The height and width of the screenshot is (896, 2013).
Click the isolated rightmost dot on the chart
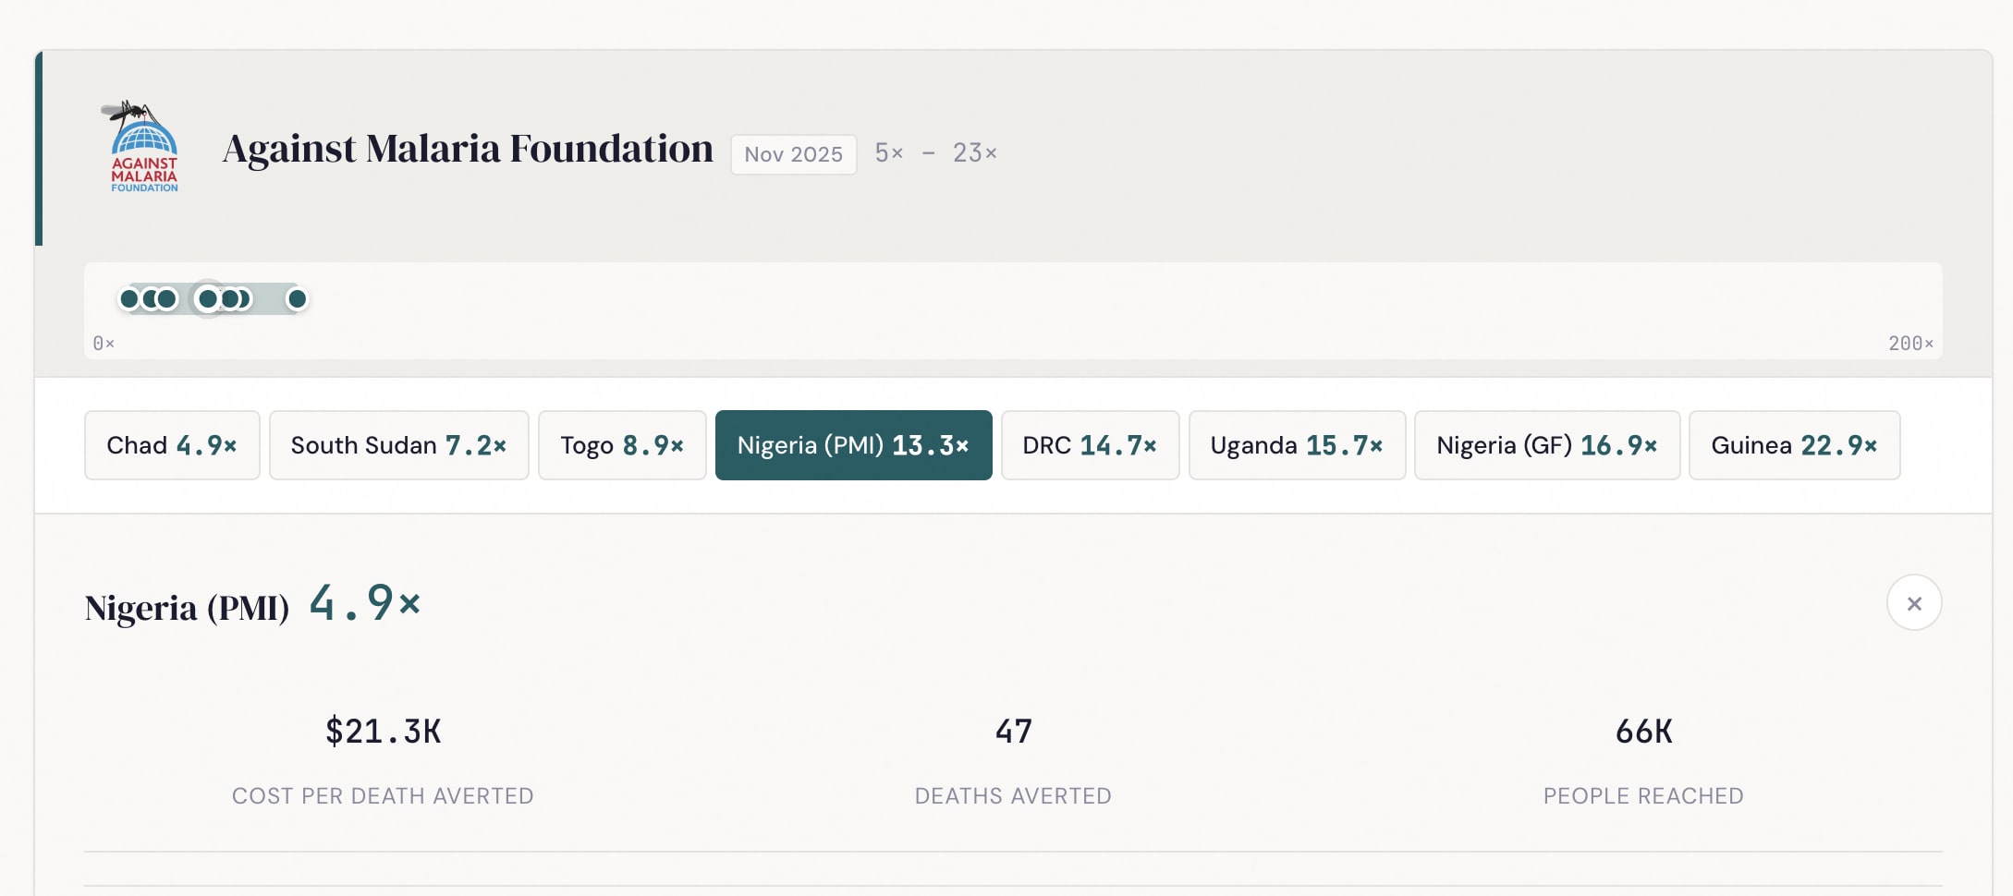(x=297, y=298)
